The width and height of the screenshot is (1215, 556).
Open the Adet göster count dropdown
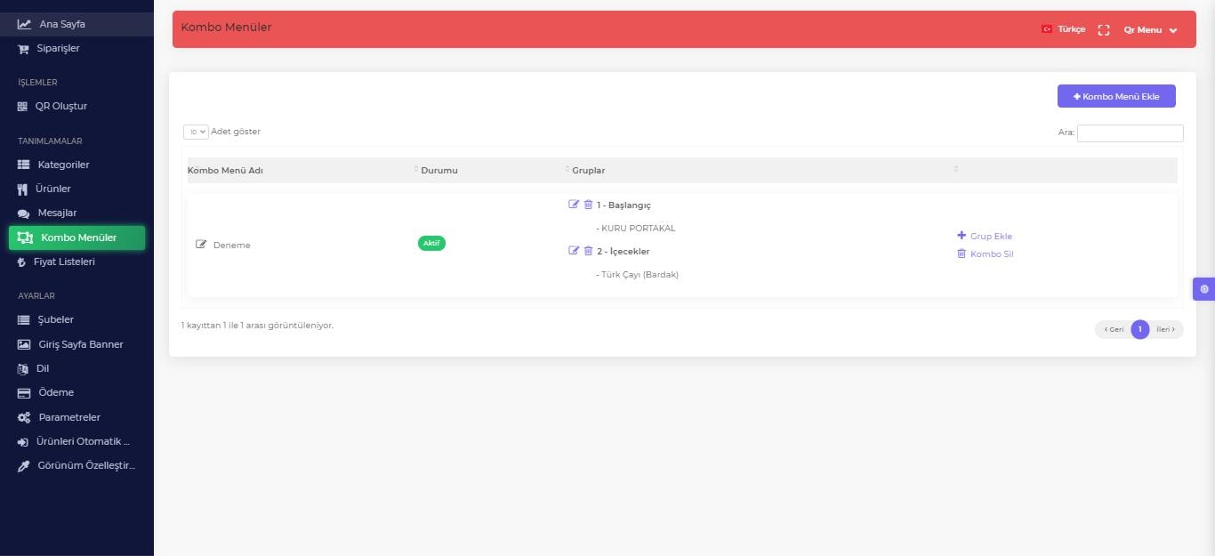click(x=196, y=132)
